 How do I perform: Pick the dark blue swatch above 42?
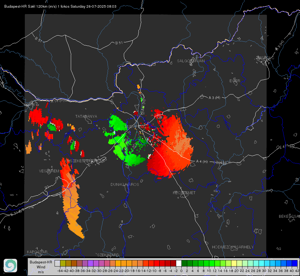click(295, 263)
